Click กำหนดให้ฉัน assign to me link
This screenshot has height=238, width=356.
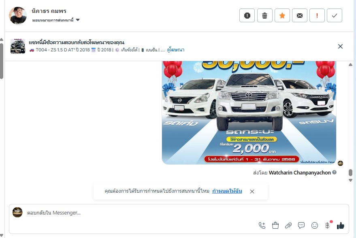[227, 191]
